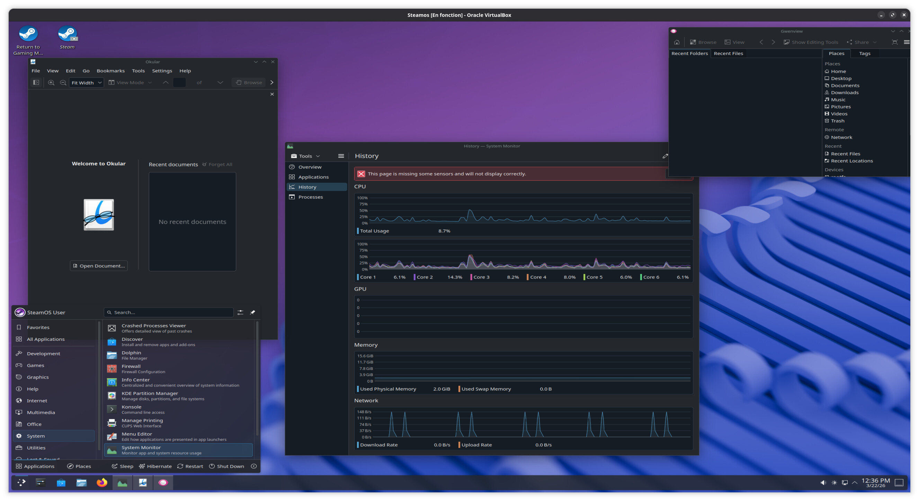Toggle the Okular sidebar panel icon
The width and height of the screenshot is (919, 501).
pyautogui.click(x=36, y=82)
